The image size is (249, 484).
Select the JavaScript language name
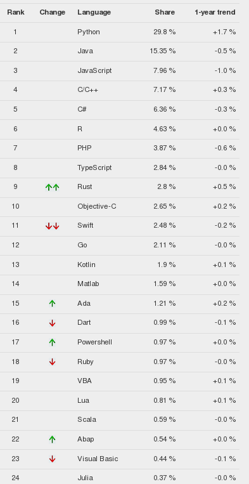94,70
